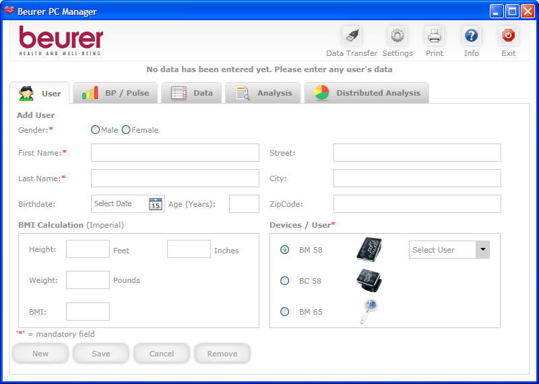
Task: Click the Remove button
Action: pos(222,354)
